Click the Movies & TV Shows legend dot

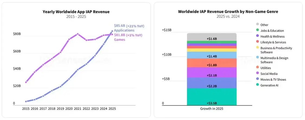pos(258,79)
